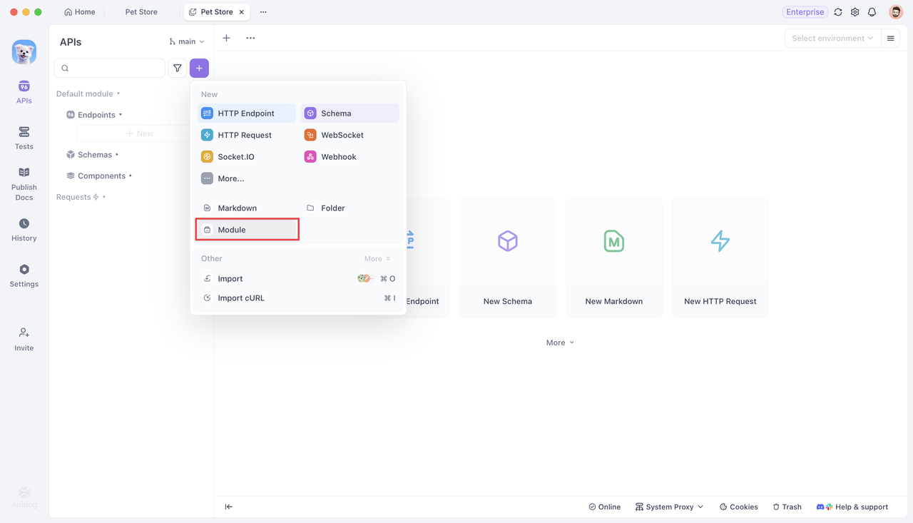
Task: Open Help & support
Action: pos(859,507)
